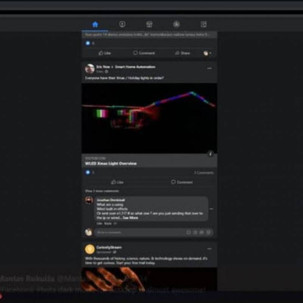Like the topmost partially visible post
The image size is (303, 303).
(105, 53)
